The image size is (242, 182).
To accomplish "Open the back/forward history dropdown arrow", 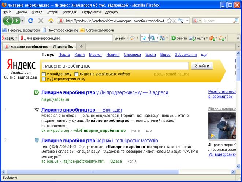I will [23, 21].
